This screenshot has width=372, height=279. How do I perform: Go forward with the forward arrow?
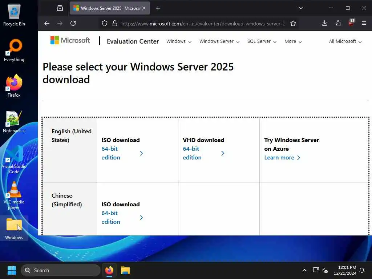(x=60, y=23)
